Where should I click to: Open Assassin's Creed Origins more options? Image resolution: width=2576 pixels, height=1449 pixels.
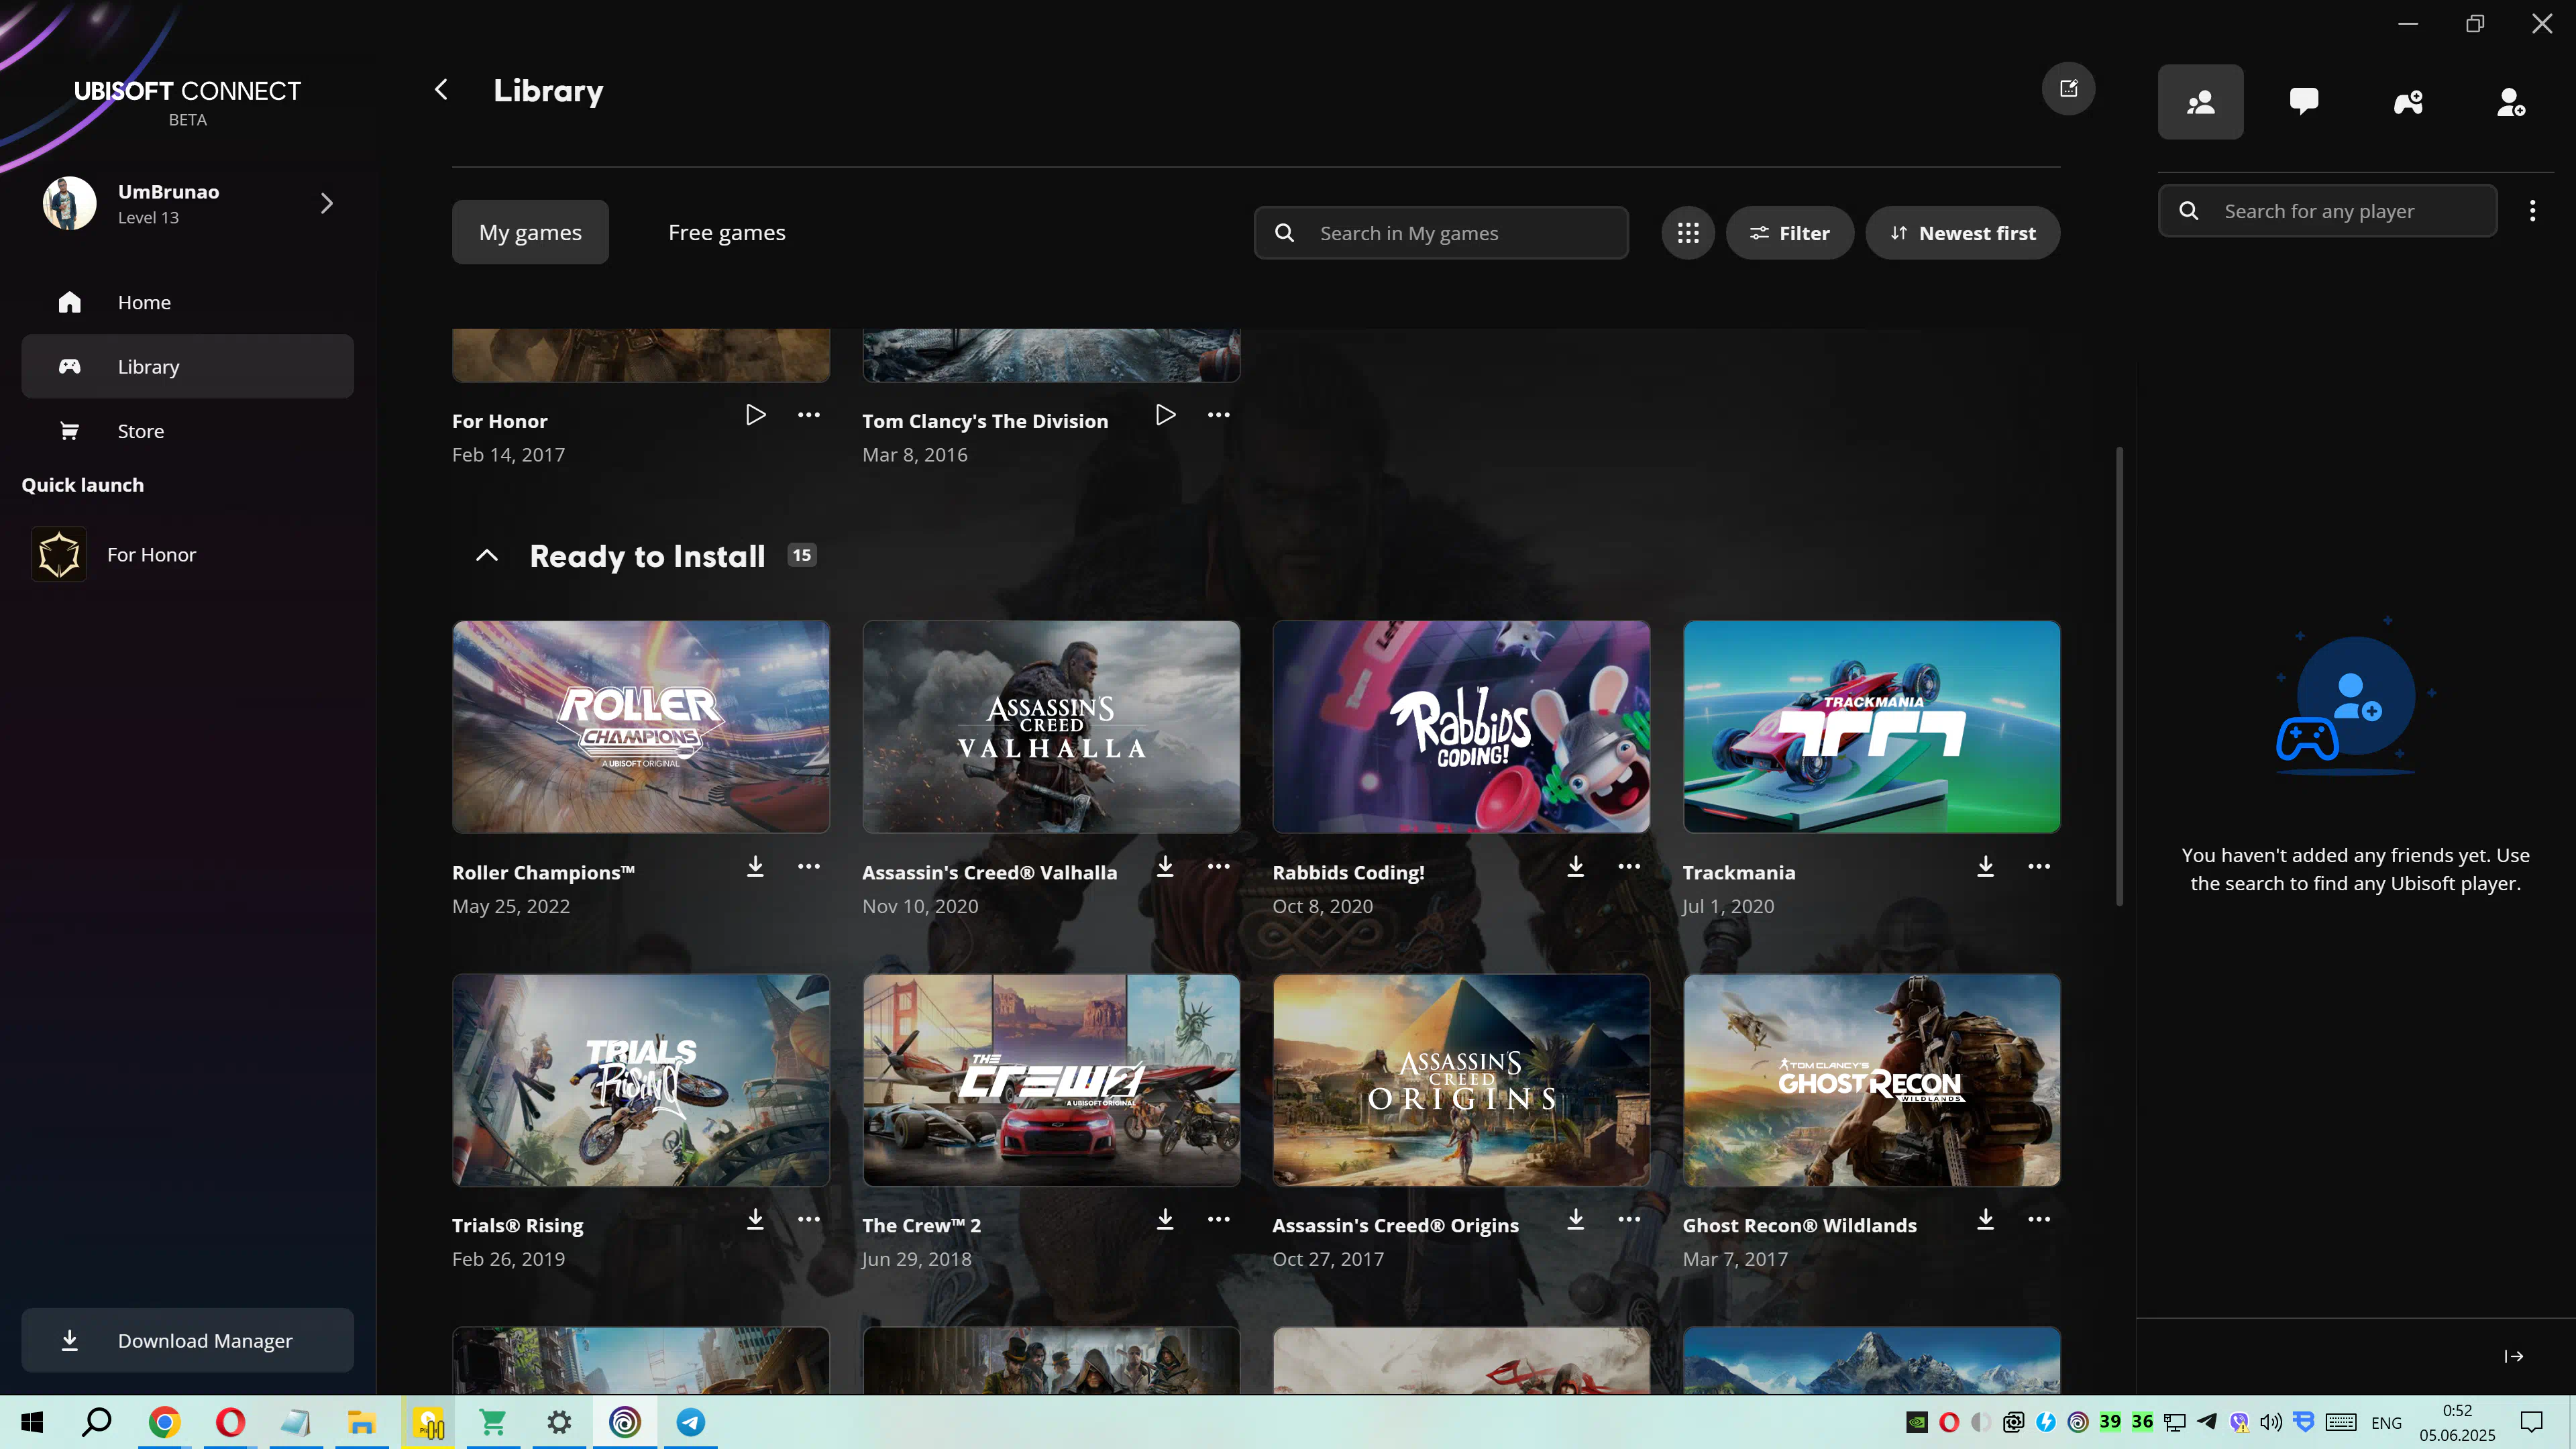1629,1219
